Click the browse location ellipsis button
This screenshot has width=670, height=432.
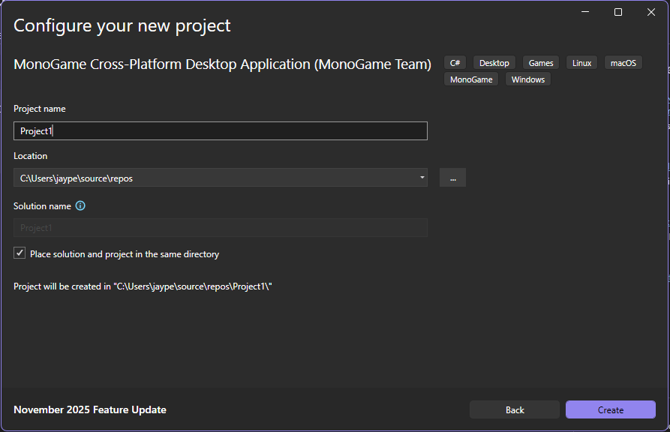point(452,178)
